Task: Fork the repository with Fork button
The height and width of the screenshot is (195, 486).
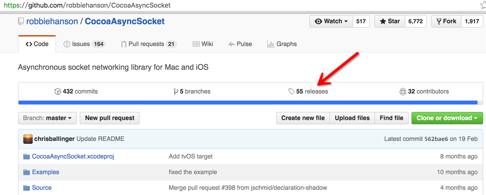Action: [446, 21]
